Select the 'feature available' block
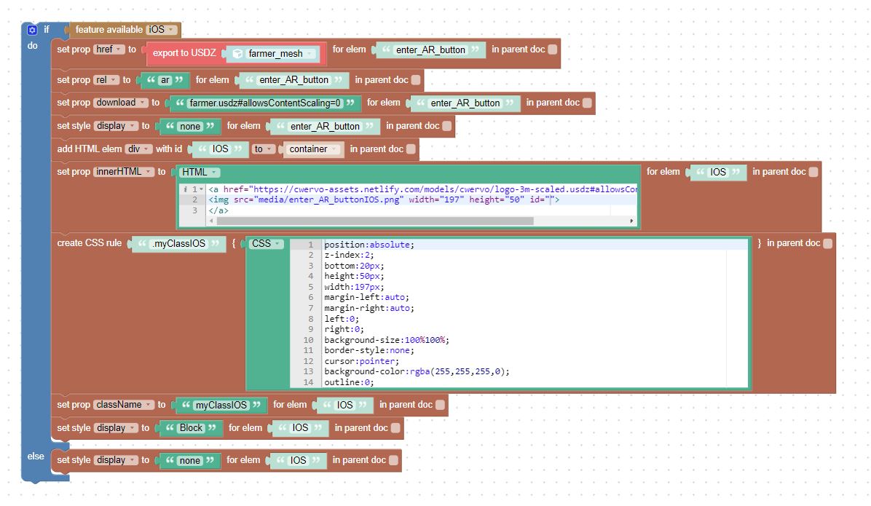This screenshot has height=506, width=871. click(x=109, y=29)
